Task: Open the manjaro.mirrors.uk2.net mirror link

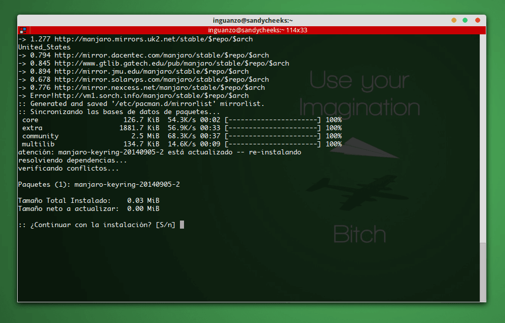Action: tap(152, 38)
